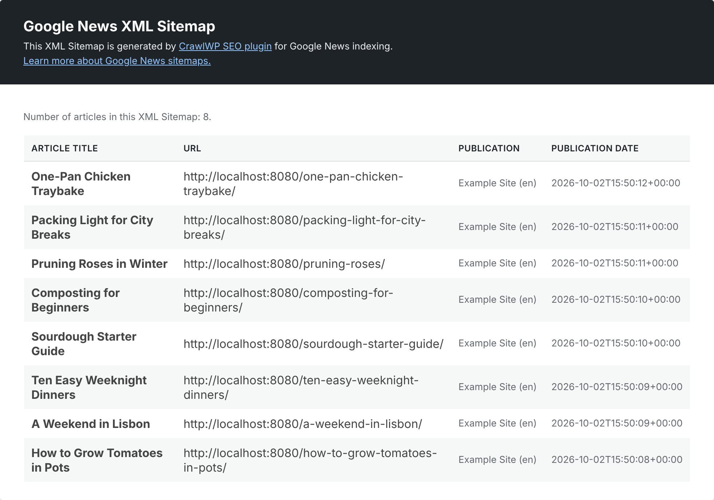The width and height of the screenshot is (714, 500).
Task: Click the ten-easy-weeknight-dinners URL
Action: click(x=301, y=387)
